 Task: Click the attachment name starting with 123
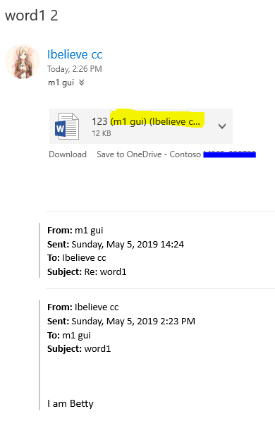[146, 121]
